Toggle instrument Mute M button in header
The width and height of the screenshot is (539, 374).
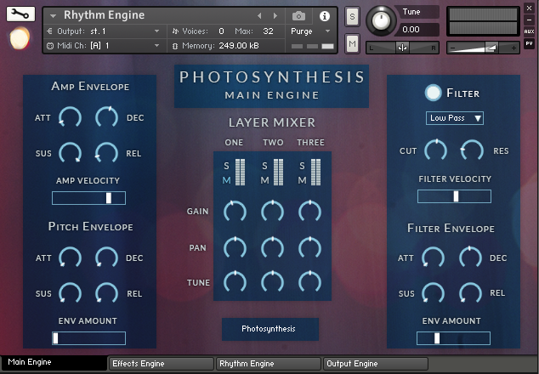coord(352,43)
